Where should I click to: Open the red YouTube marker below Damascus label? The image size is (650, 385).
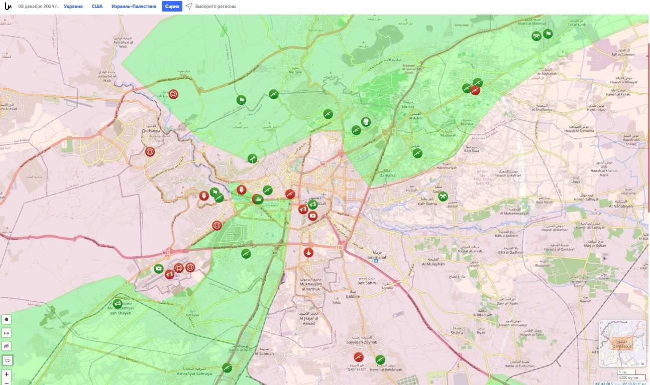312,216
